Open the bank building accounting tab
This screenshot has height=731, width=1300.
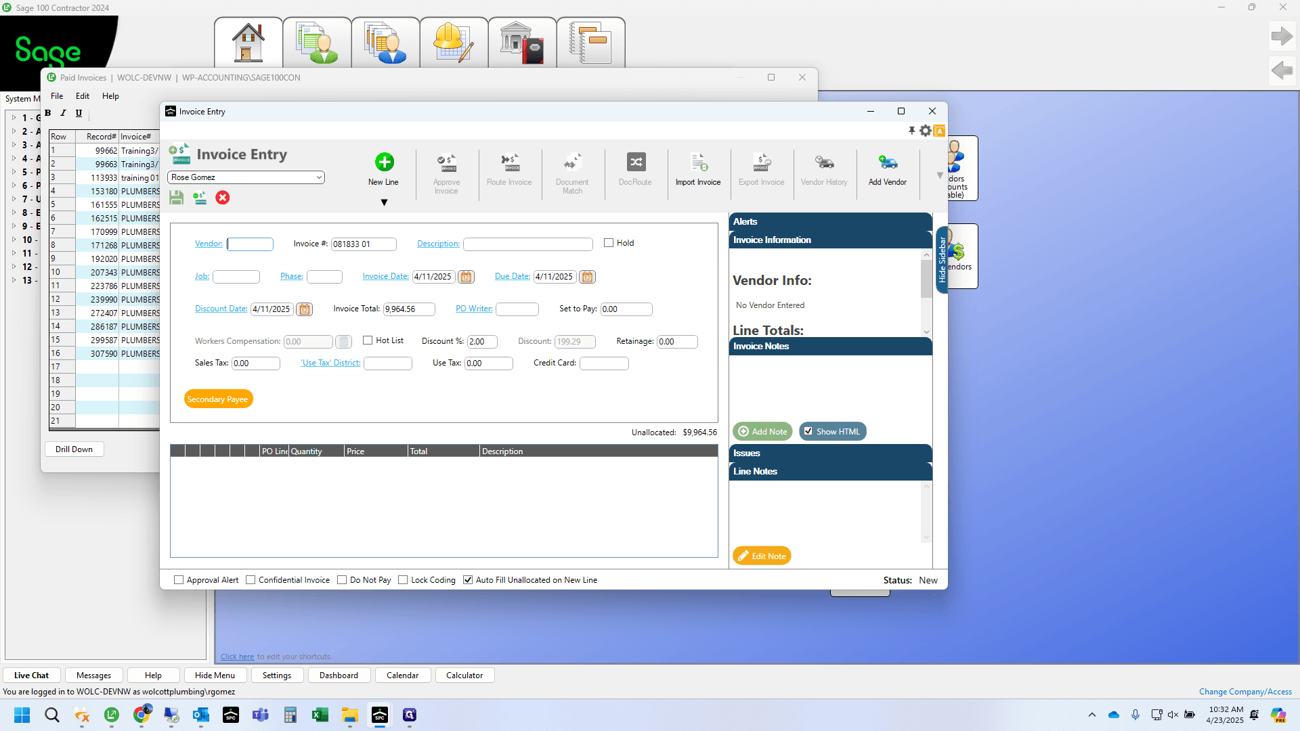(x=522, y=43)
